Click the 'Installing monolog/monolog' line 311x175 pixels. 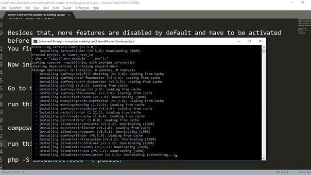90,105
